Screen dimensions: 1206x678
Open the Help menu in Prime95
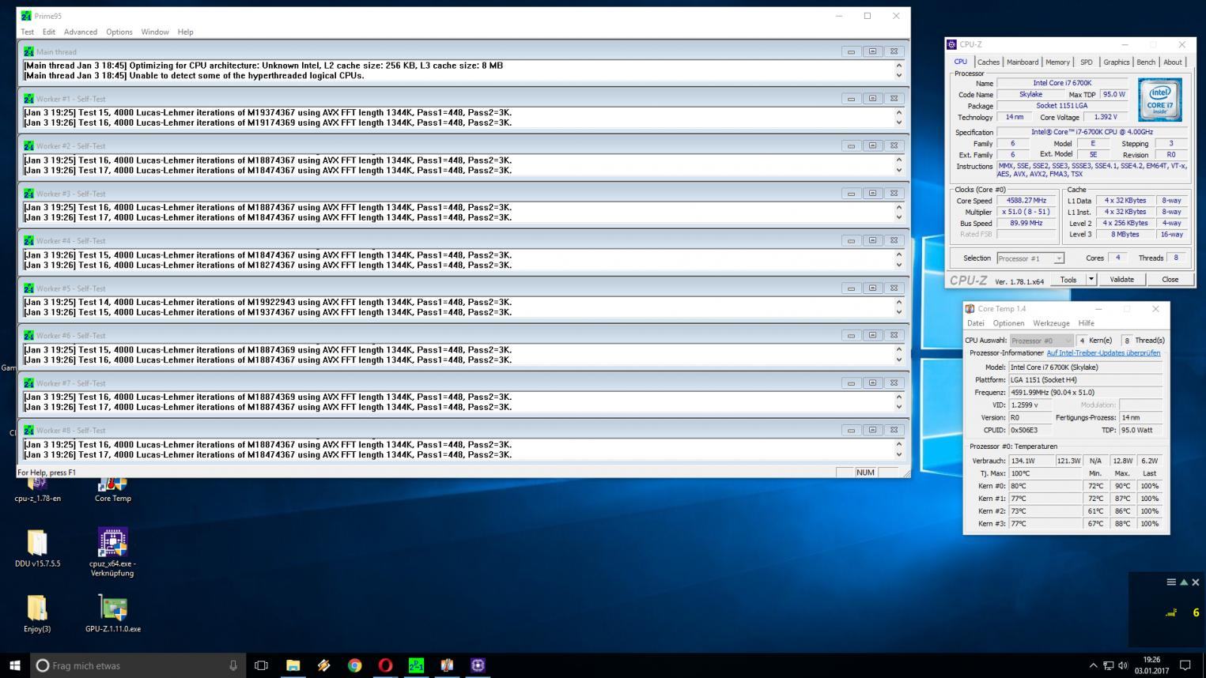[185, 32]
